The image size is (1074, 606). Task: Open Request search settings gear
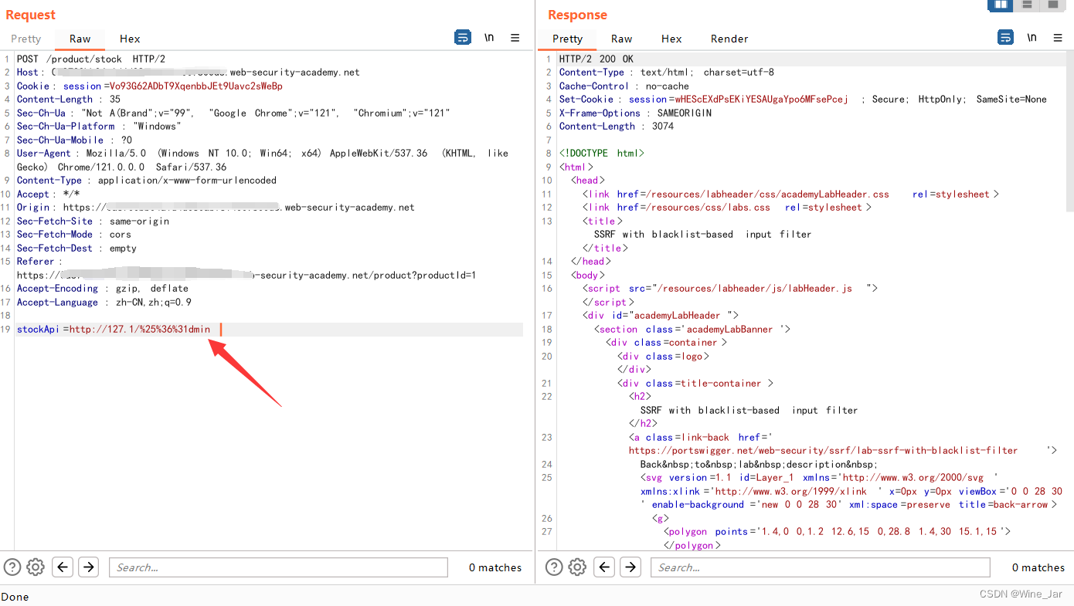click(x=36, y=567)
